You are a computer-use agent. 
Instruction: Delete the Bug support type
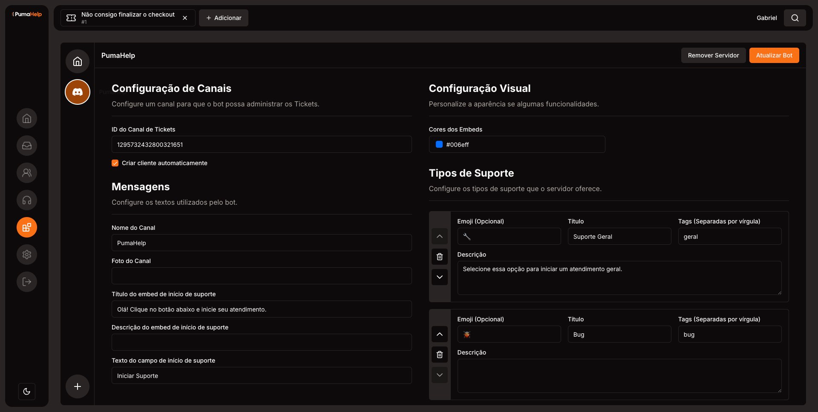coord(440,355)
